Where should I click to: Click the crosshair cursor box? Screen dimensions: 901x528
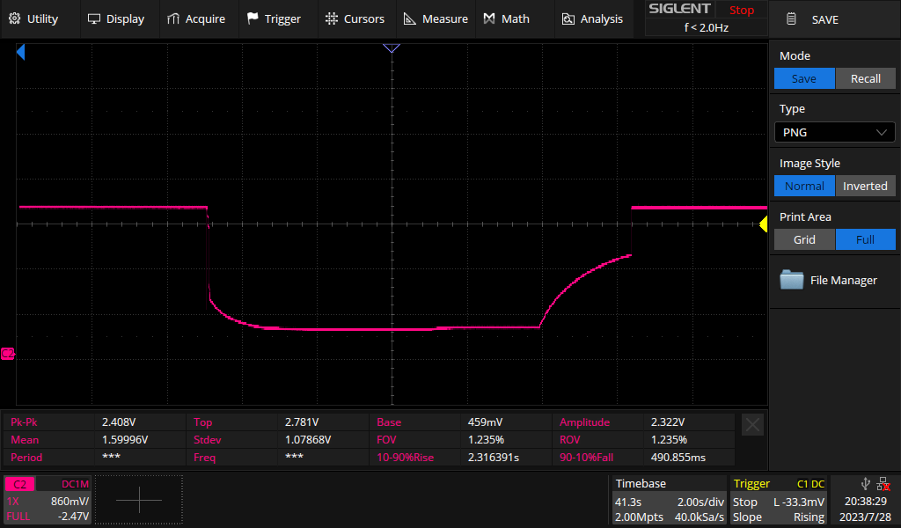coord(139,500)
